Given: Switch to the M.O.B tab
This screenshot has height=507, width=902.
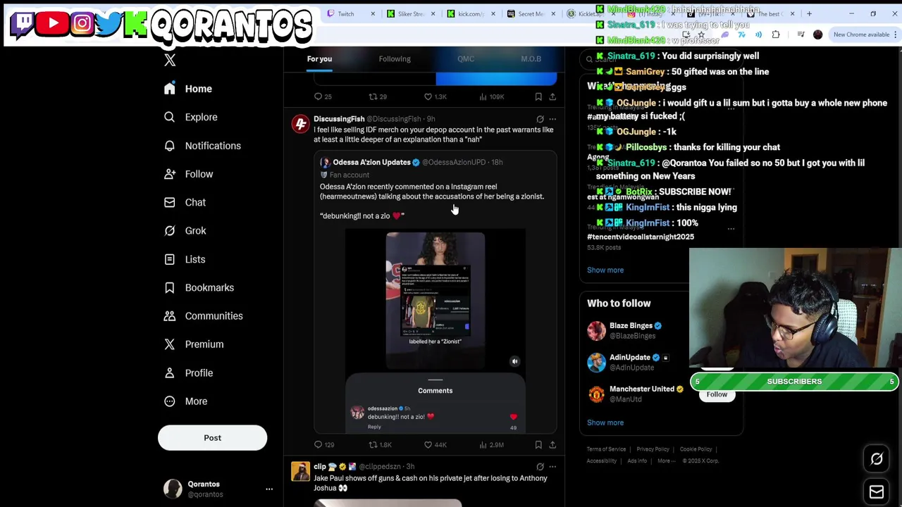Looking at the screenshot, I should pos(531,59).
